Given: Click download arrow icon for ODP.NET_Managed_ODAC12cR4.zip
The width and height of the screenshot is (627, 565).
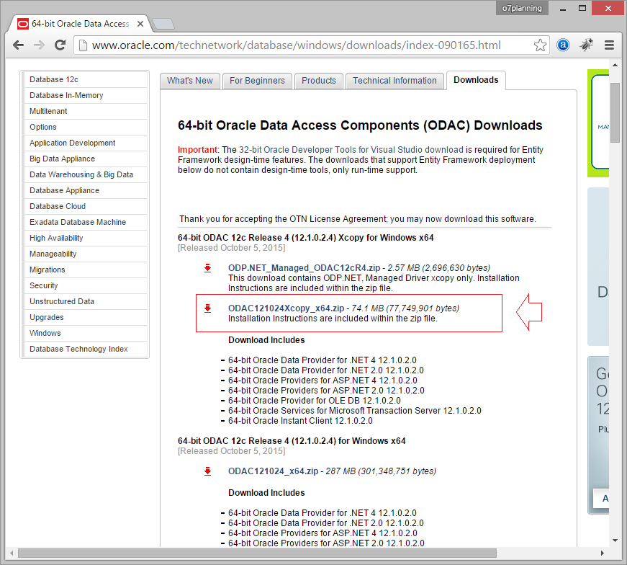Looking at the screenshot, I should point(207,268).
